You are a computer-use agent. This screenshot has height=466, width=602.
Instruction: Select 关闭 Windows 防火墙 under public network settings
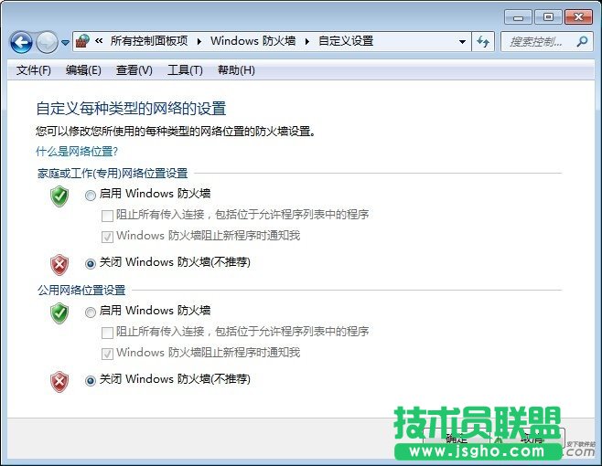[91, 380]
